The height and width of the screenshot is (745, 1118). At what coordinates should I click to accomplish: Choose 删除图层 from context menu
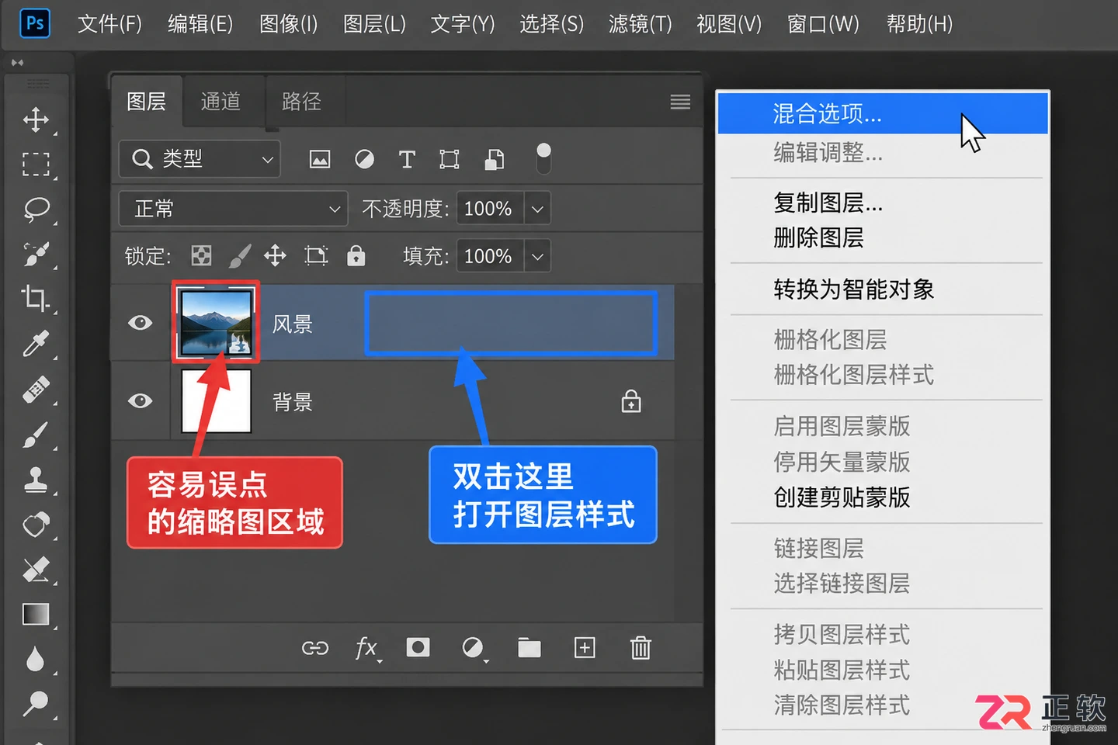(x=818, y=237)
